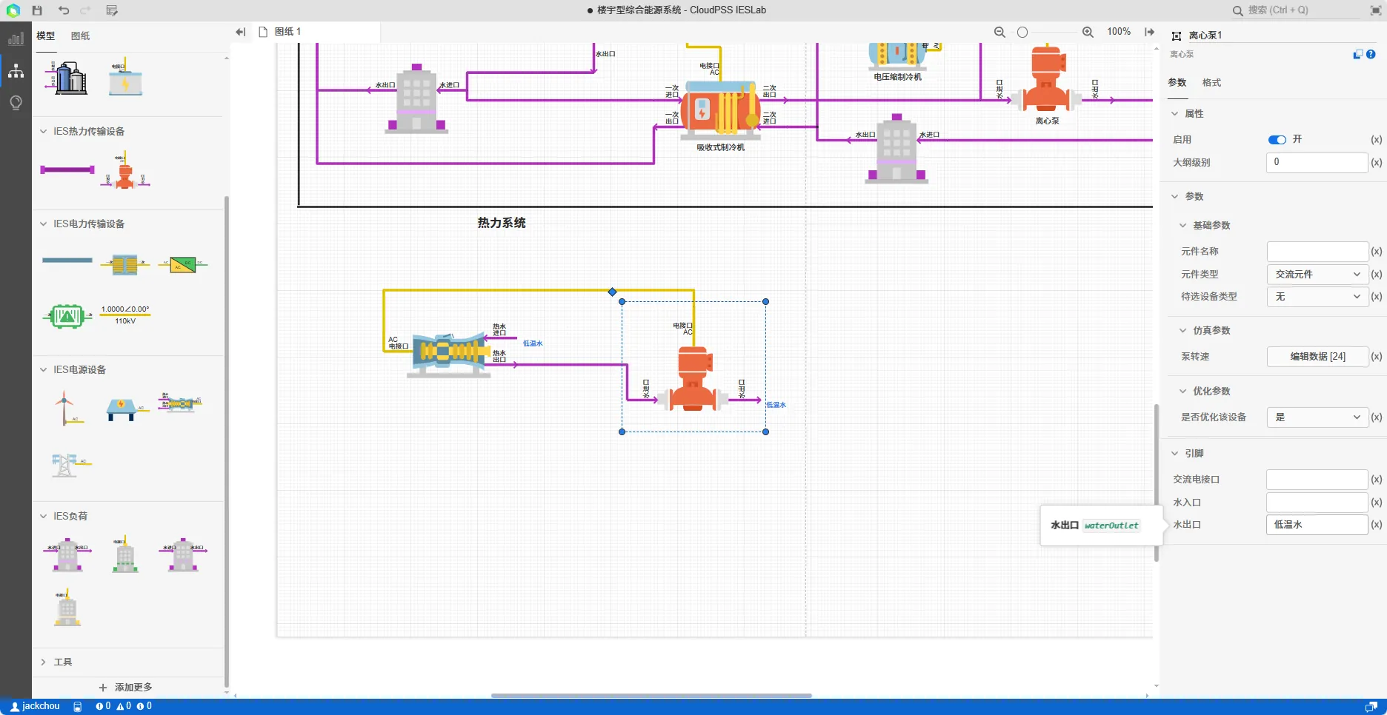The height and width of the screenshot is (715, 1387).
Task: Switch to the 图纸 tab
Action: coord(80,36)
